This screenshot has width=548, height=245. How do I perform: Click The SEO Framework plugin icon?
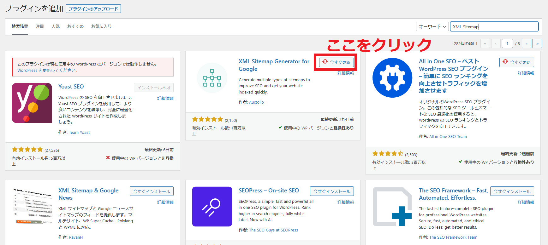point(392,207)
